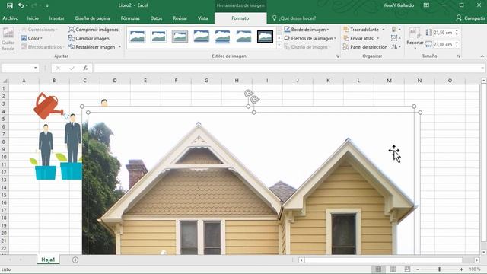This screenshot has width=487, height=274.
Task: Increase image width with the stepper
Action: tap(457, 43)
